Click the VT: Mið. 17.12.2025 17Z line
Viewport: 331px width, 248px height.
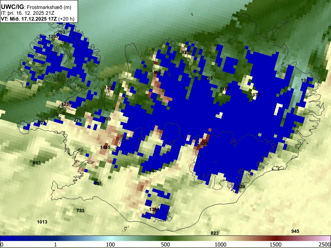point(37,19)
